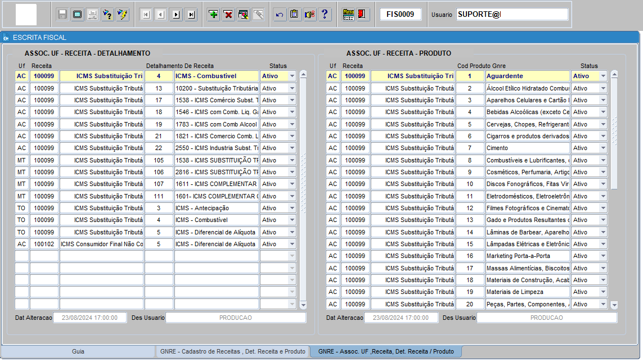Click the product list scrollbar down arrow
This screenshot has height=362, width=643.
click(614, 305)
